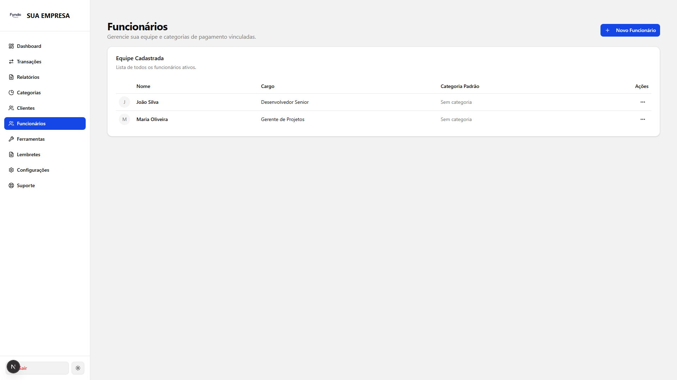Click the Dashboard grid icon in sidebar
677x380 pixels.
(x=11, y=46)
